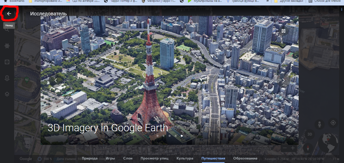Open the Другие закладки folder
This screenshot has height=163, width=344.
pyautogui.click(x=289, y=1)
